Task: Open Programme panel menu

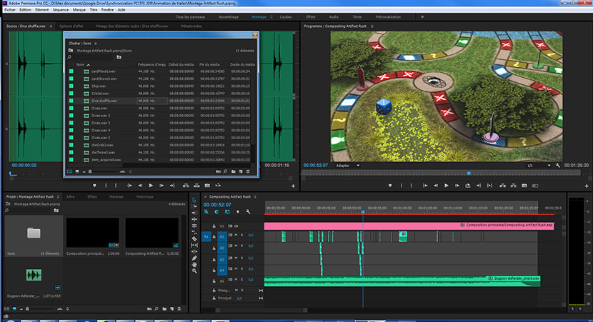Action: coord(372,26)
